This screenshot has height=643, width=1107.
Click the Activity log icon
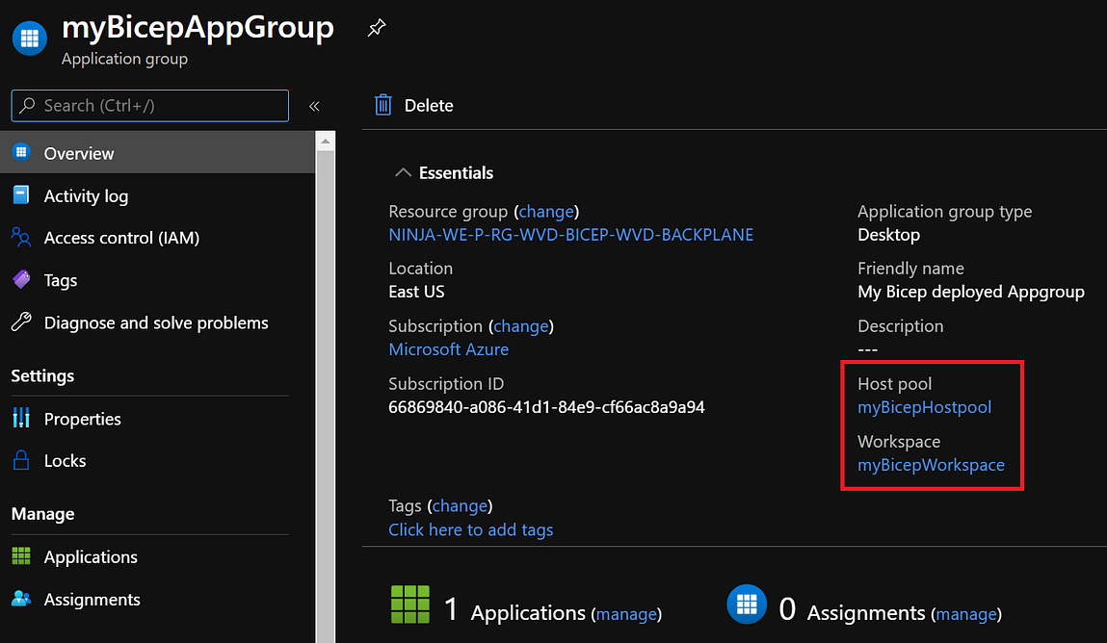21,194
